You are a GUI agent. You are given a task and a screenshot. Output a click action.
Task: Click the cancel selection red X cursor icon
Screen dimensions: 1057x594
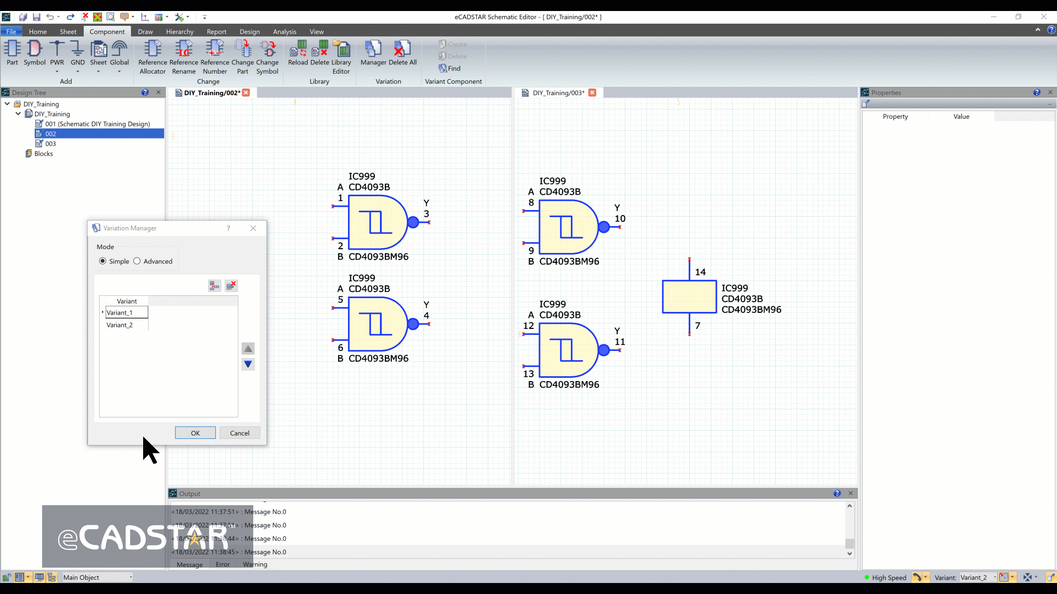tap(85, 17)
